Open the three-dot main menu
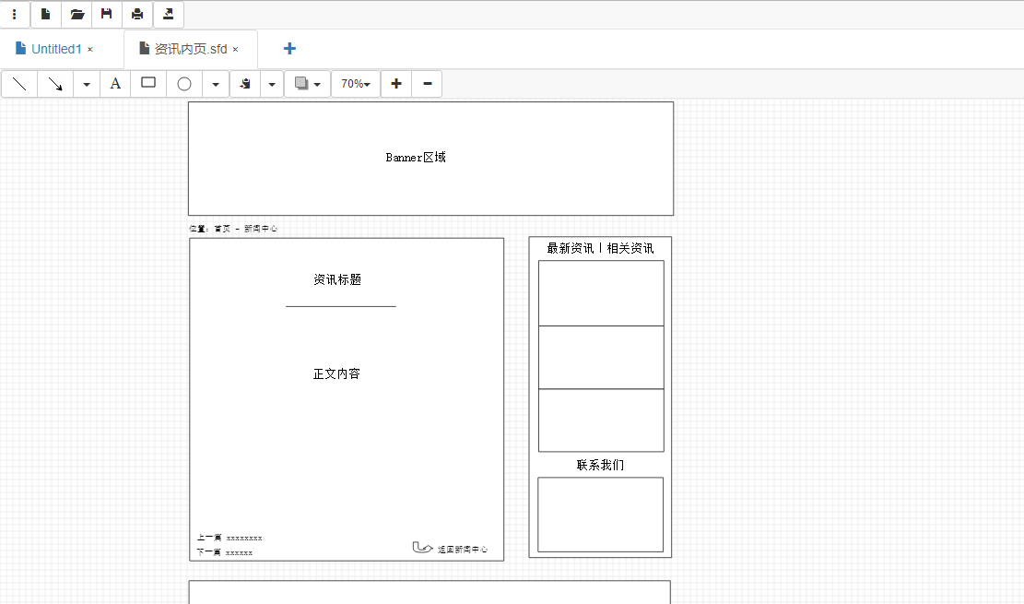Screen dimensions: 1024x604 [15, 15]
